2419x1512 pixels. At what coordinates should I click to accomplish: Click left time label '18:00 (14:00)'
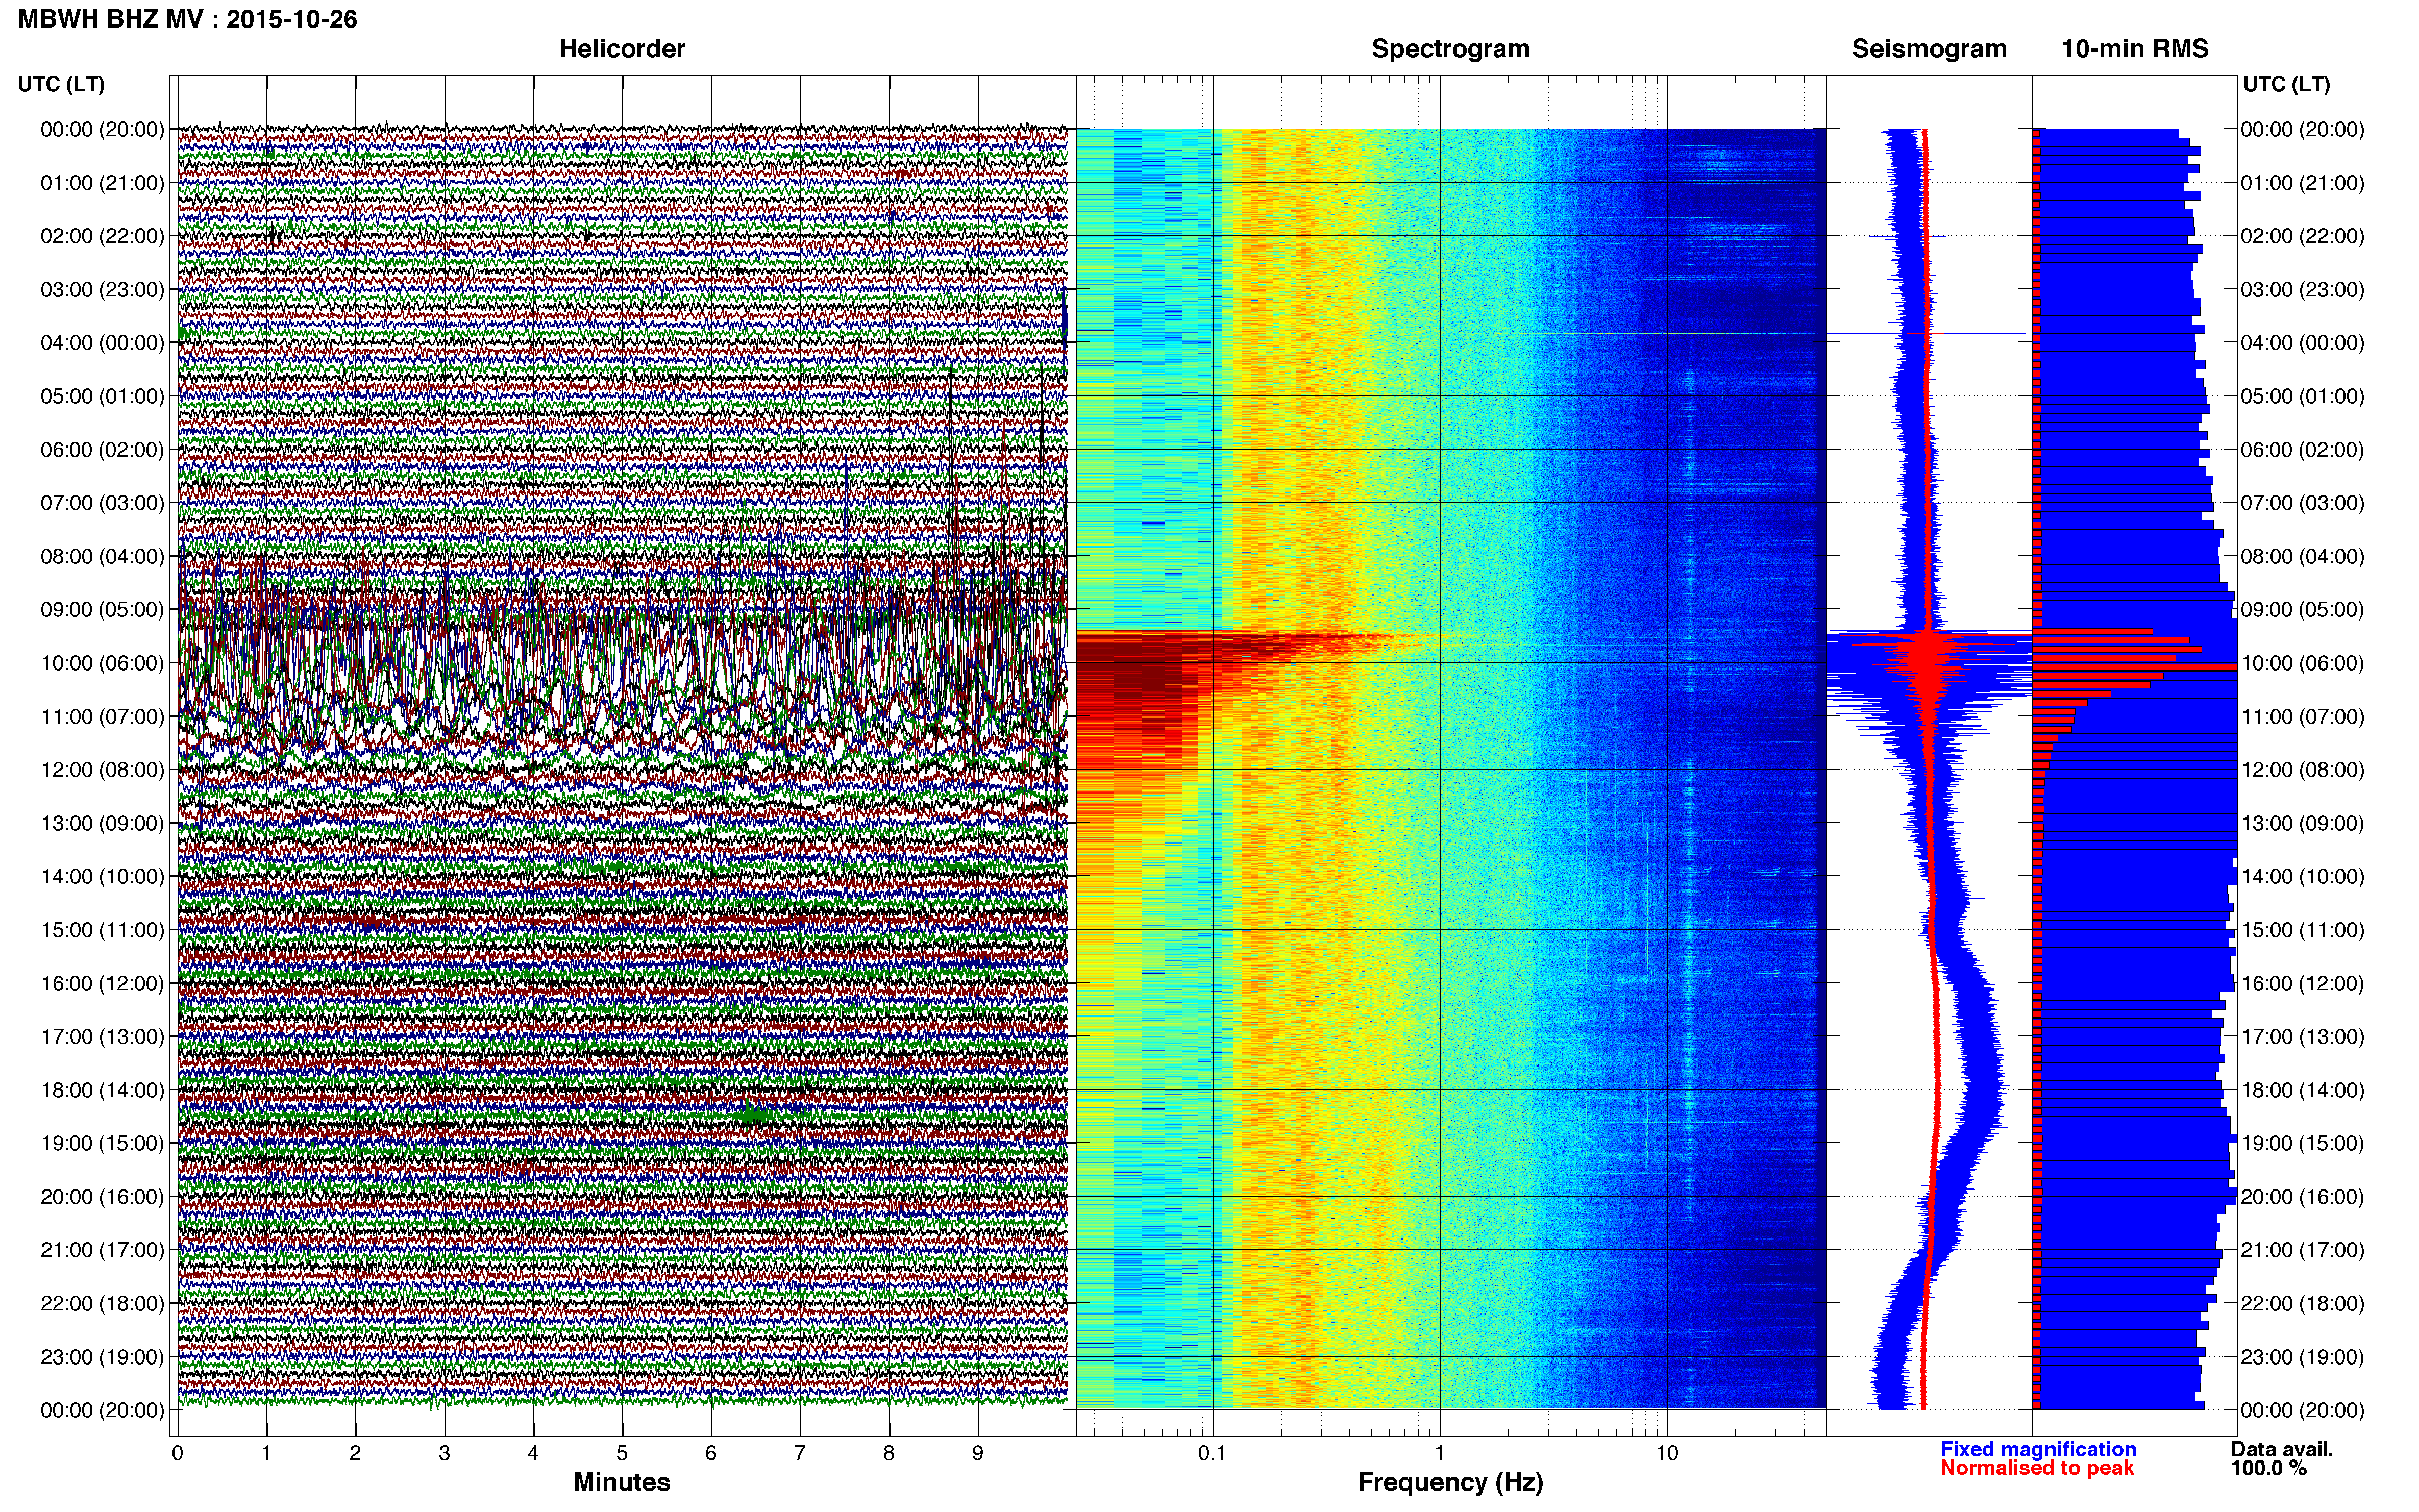coord(102,1090)
